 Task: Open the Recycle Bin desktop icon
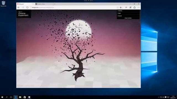coord(4,4)
